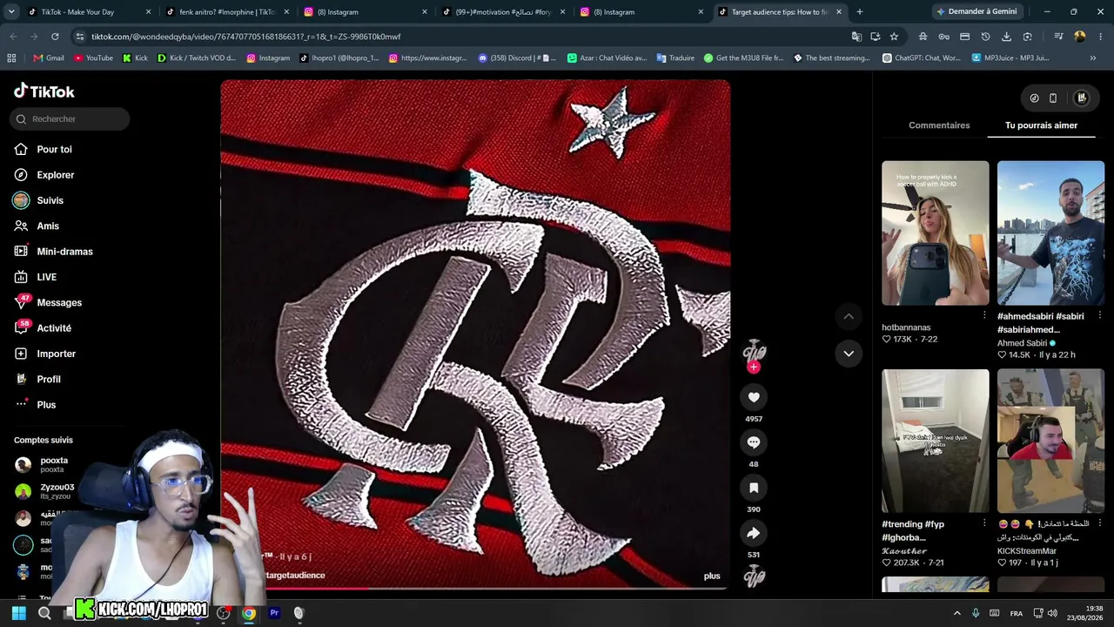This screenshot has height=627, width=1114.
Task: Click the phone app icon in top-right pill
Action: 1053,98
